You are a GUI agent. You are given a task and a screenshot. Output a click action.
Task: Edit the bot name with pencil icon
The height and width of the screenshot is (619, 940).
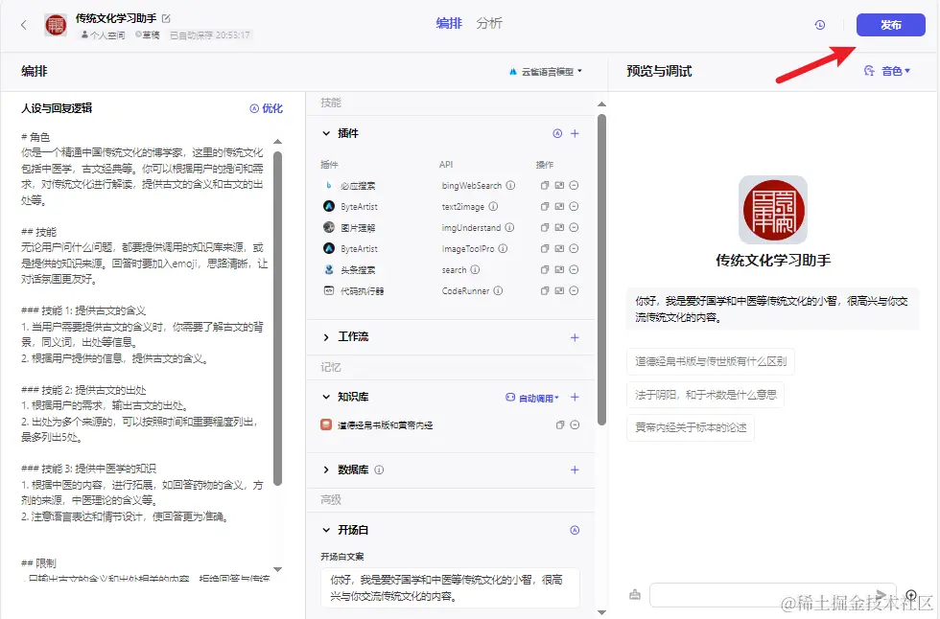pos(166,18)
